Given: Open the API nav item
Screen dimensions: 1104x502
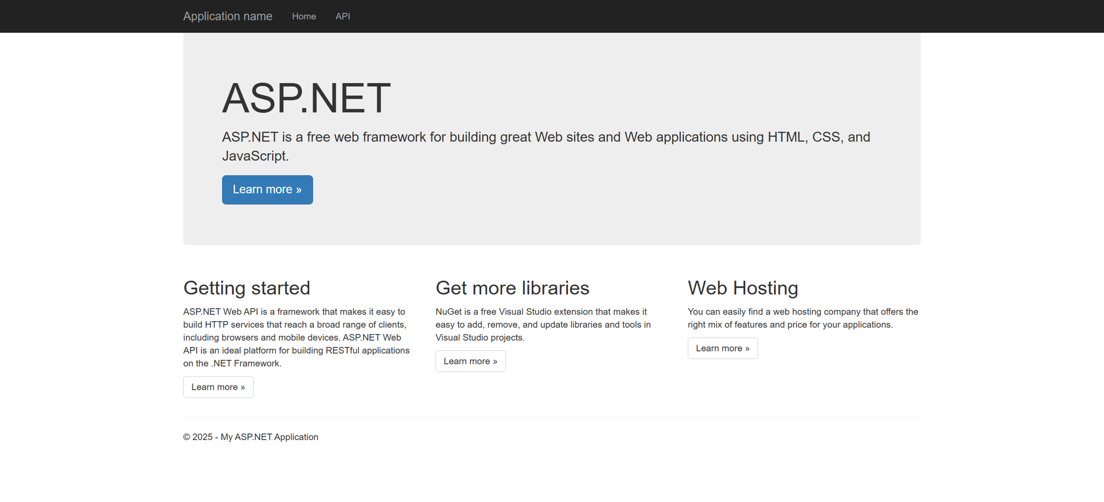Looking at the screenshot, I should click(343, 16).
